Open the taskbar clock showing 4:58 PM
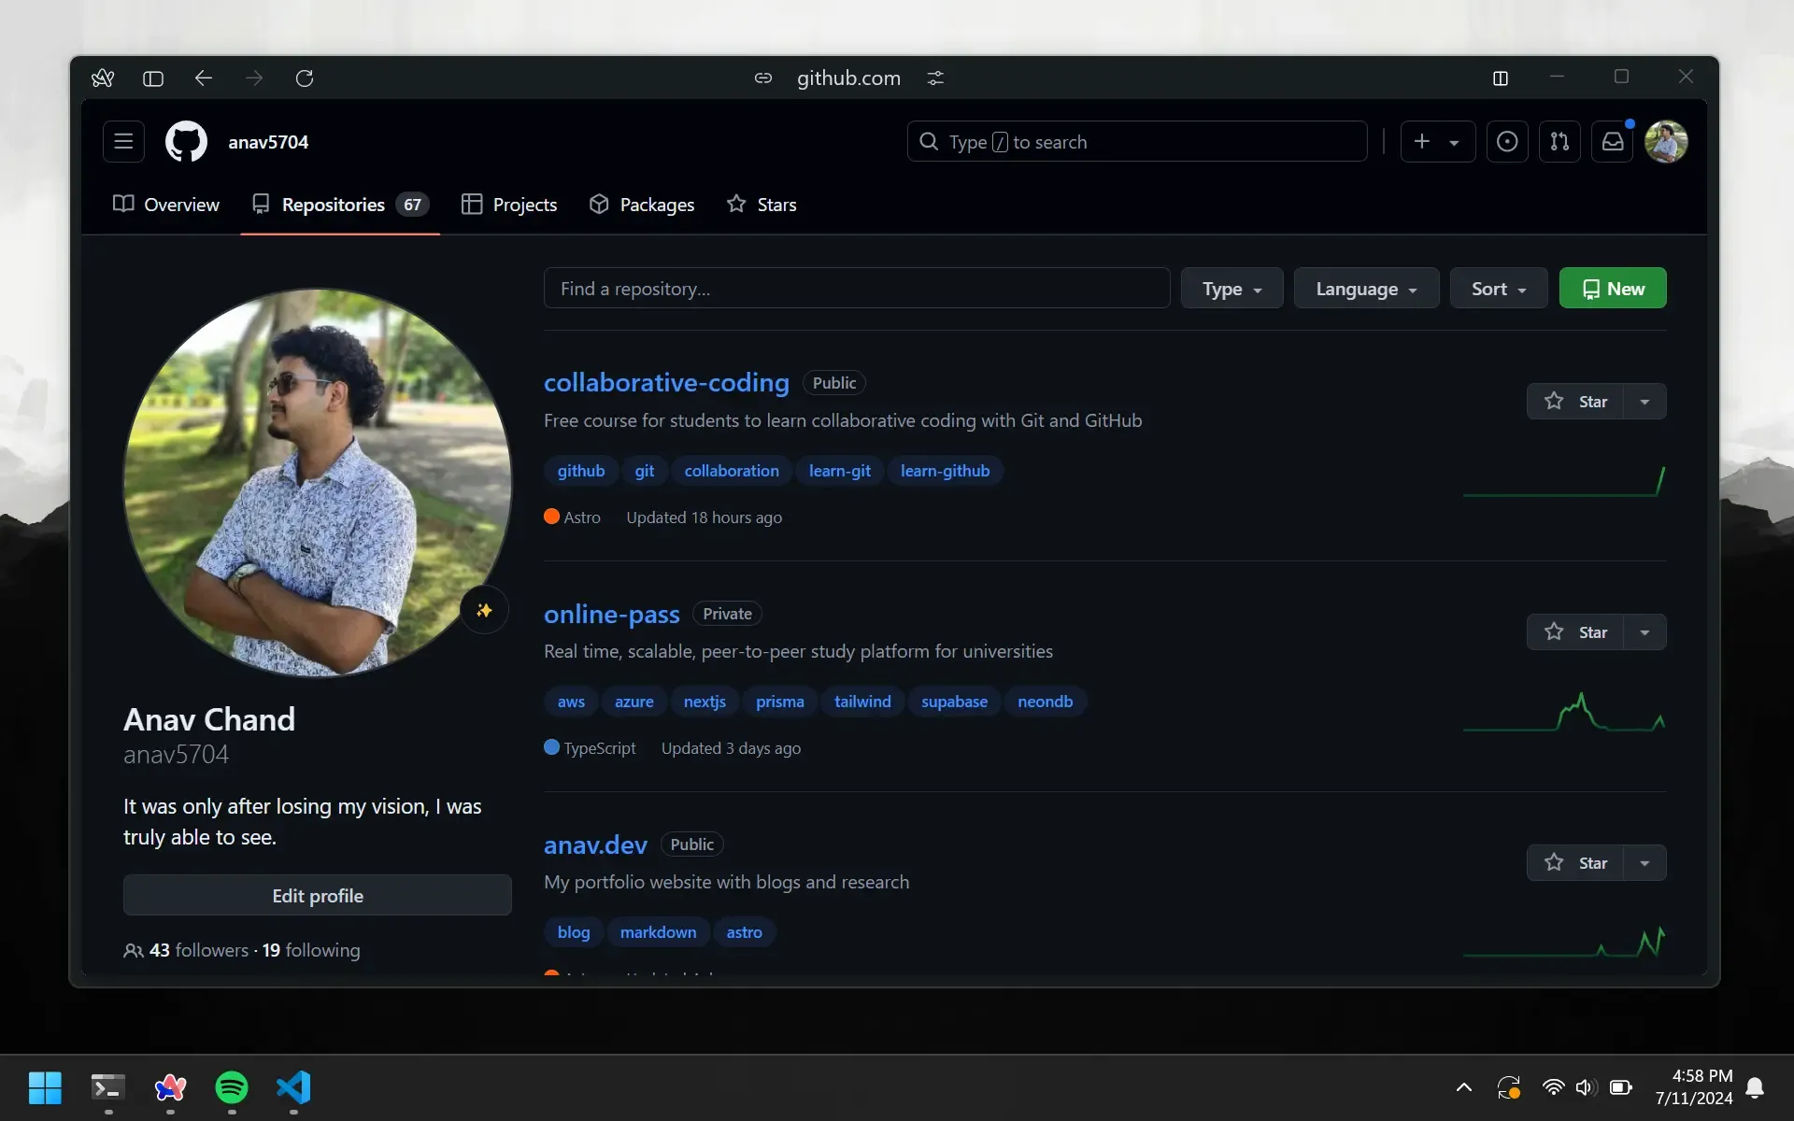 [x=1694, y=1087]
